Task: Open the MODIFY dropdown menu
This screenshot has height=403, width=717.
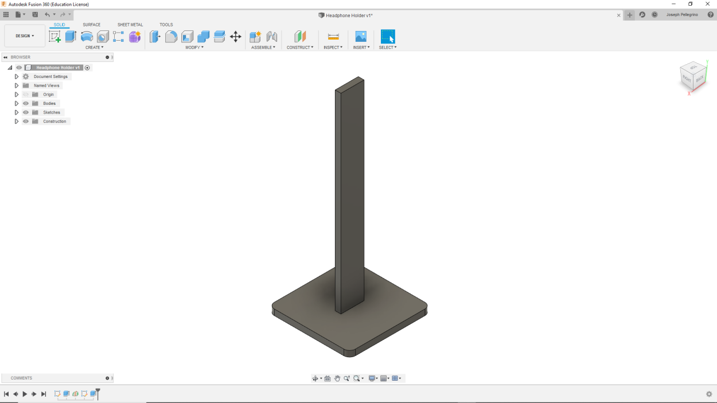Action: click(x=194, y=47)
